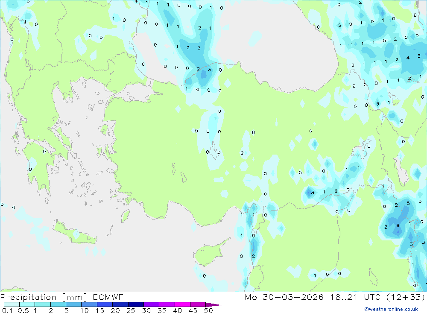Choose the 20–25 mm dark blue swatch
This screenshot has width=427, height=313.
coord(120,304)
